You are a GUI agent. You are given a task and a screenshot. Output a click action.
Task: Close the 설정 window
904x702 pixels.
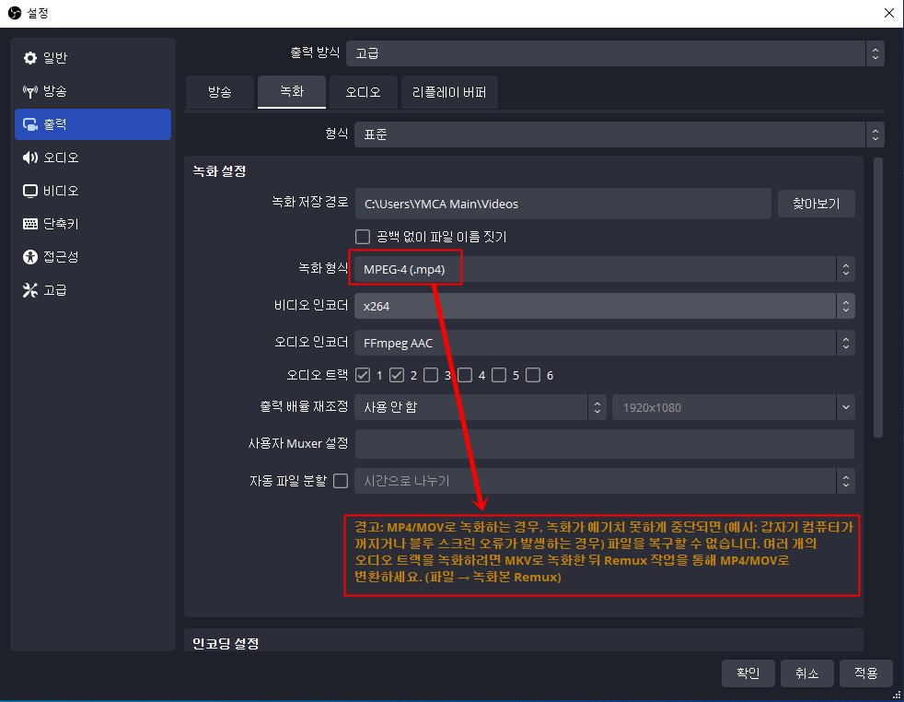pos(889,13)
